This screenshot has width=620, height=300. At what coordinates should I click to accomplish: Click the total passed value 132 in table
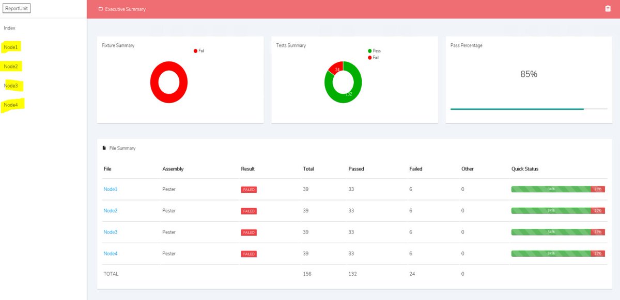[352, 274]
